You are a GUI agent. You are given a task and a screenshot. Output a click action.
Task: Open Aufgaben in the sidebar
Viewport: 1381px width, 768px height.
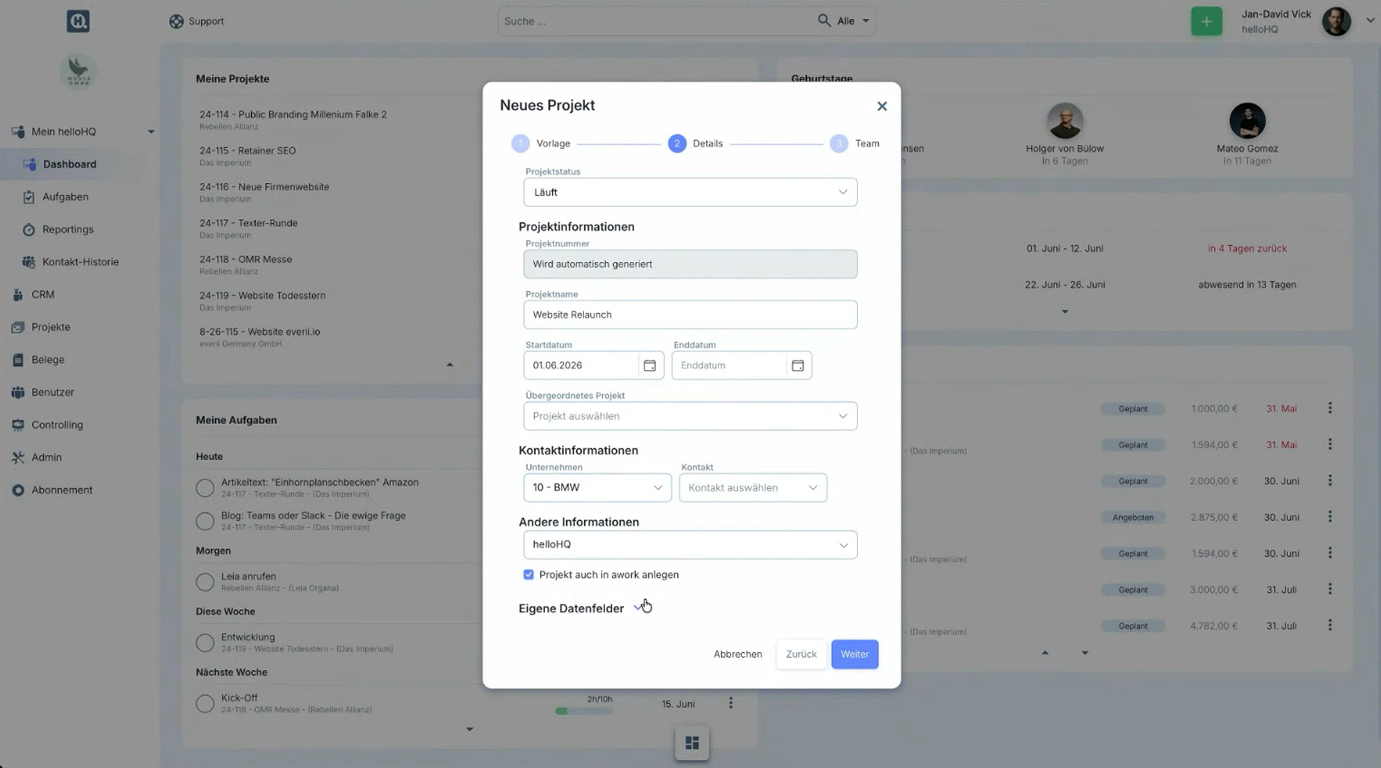click(x=65, y=197)
